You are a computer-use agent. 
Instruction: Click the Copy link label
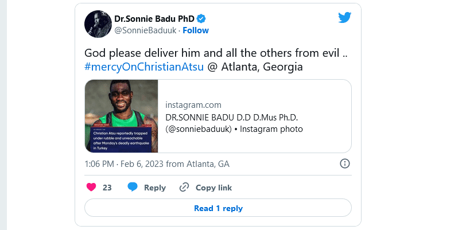pos(213,188)
